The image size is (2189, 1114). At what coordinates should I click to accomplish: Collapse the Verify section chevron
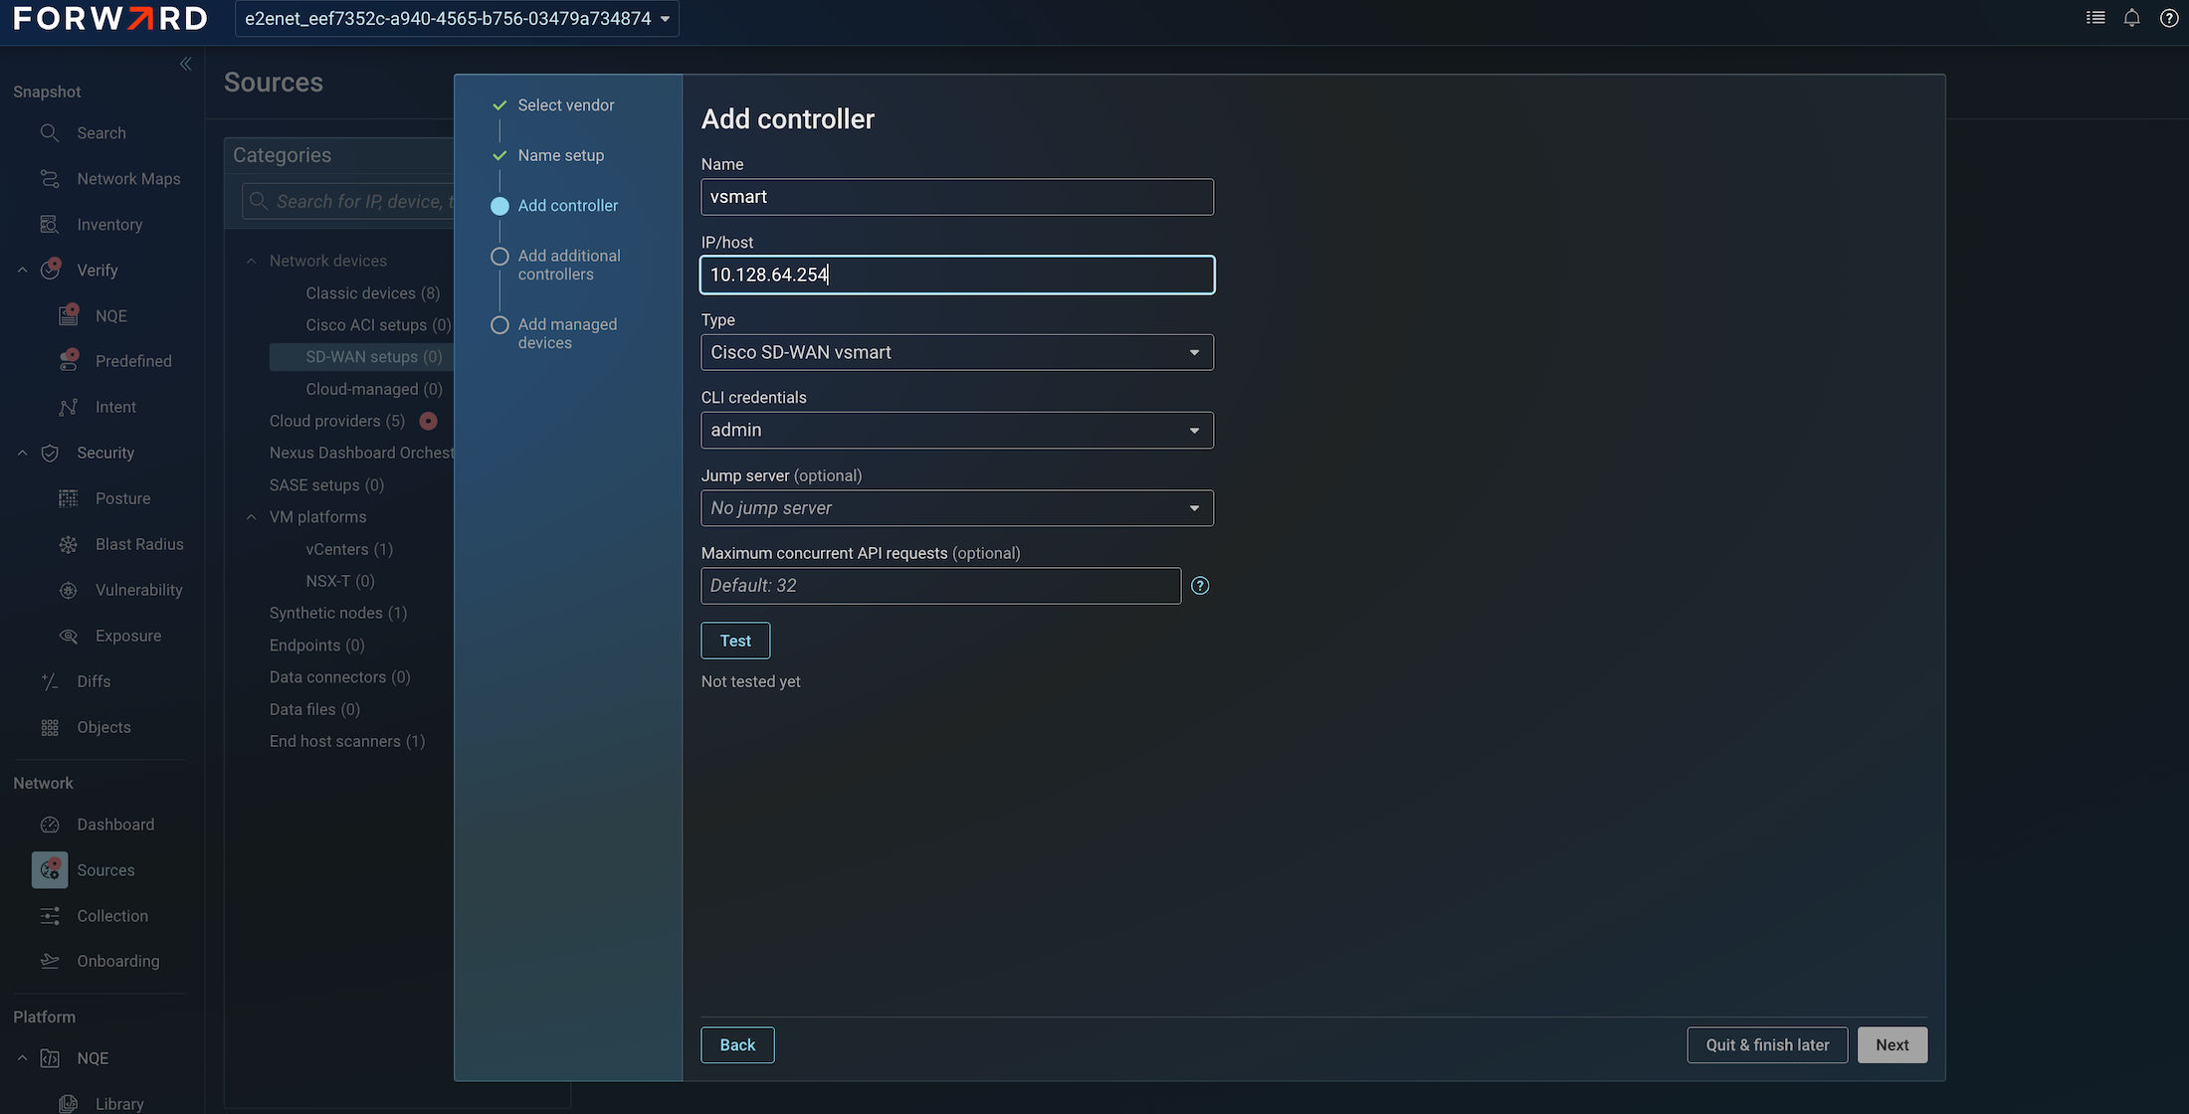tap(22, 270)
